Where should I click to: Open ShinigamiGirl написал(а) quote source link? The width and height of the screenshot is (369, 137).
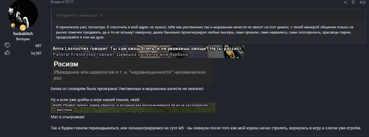77,15
